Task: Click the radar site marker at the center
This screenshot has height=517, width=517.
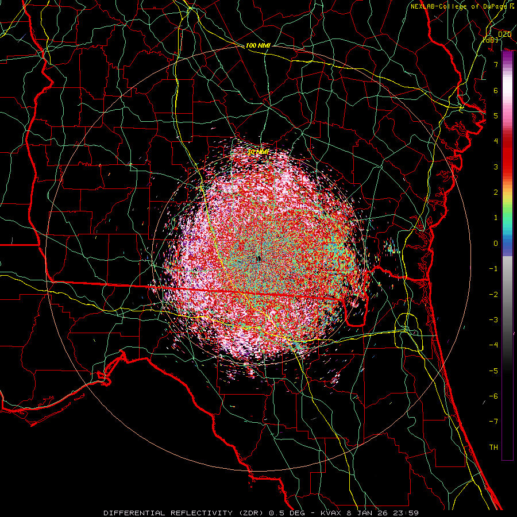Action: pos(259,259)
